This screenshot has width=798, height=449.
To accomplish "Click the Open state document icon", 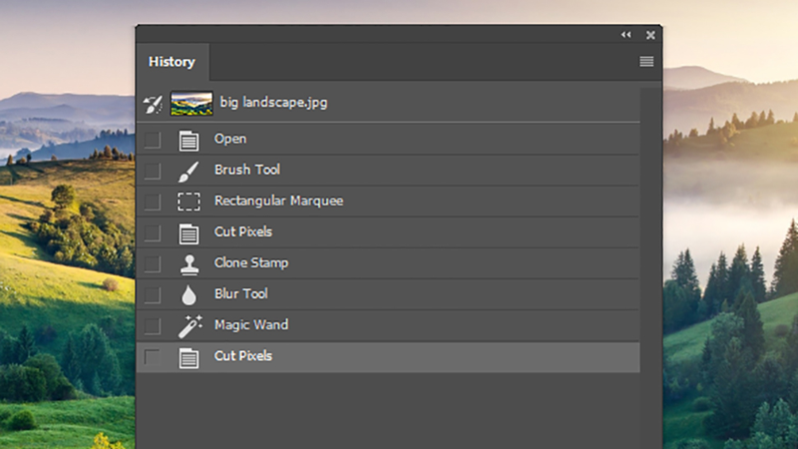I will [x=189, y=141].
